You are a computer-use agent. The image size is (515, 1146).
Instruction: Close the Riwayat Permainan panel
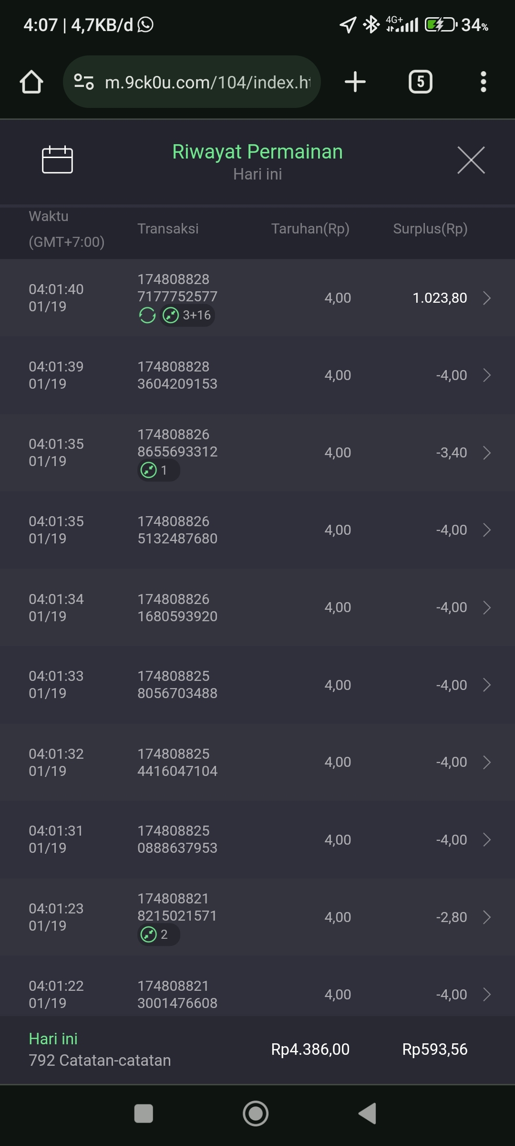click(x=471, y=160)
